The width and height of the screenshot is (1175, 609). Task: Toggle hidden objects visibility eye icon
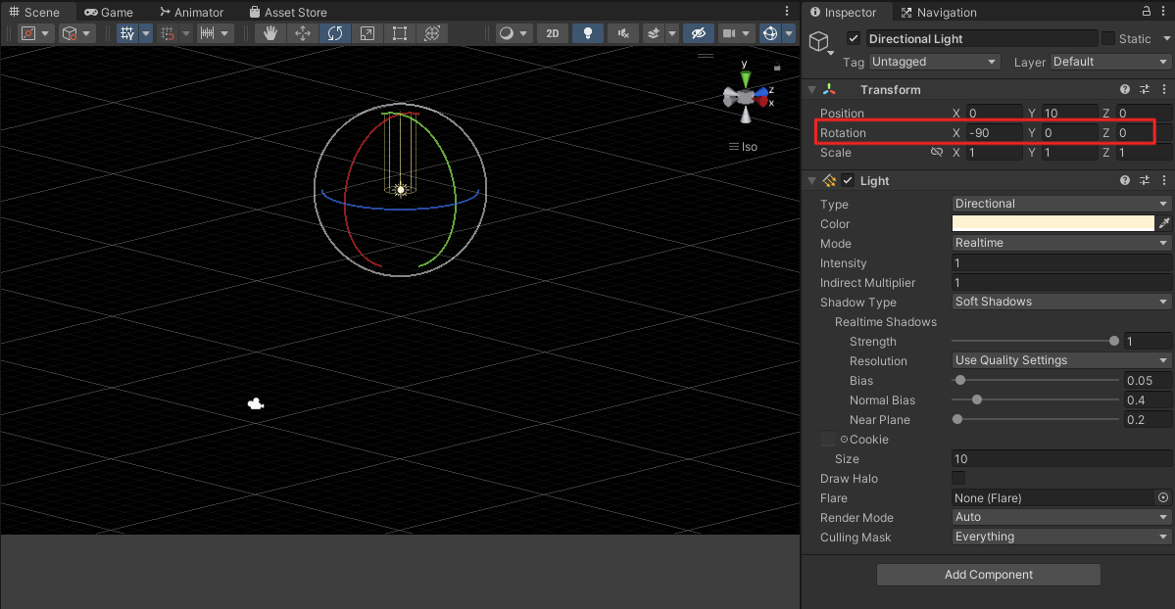coord(699,33)
